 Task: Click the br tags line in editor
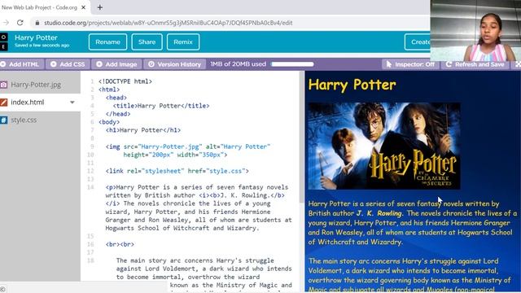pyautogui.click(x=120, y=244)
